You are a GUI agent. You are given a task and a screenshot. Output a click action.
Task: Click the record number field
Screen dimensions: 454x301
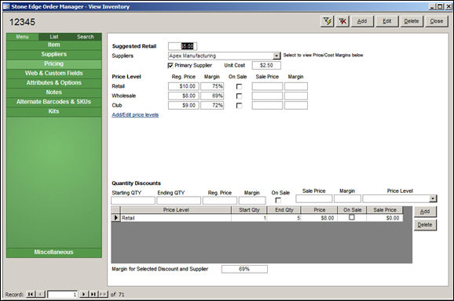pyautogui.click(x=63, y=295)
